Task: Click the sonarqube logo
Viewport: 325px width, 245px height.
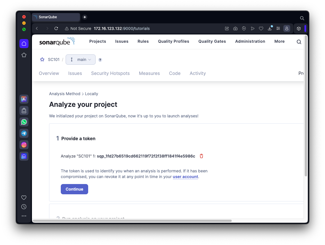Action: tap(57, 41)
